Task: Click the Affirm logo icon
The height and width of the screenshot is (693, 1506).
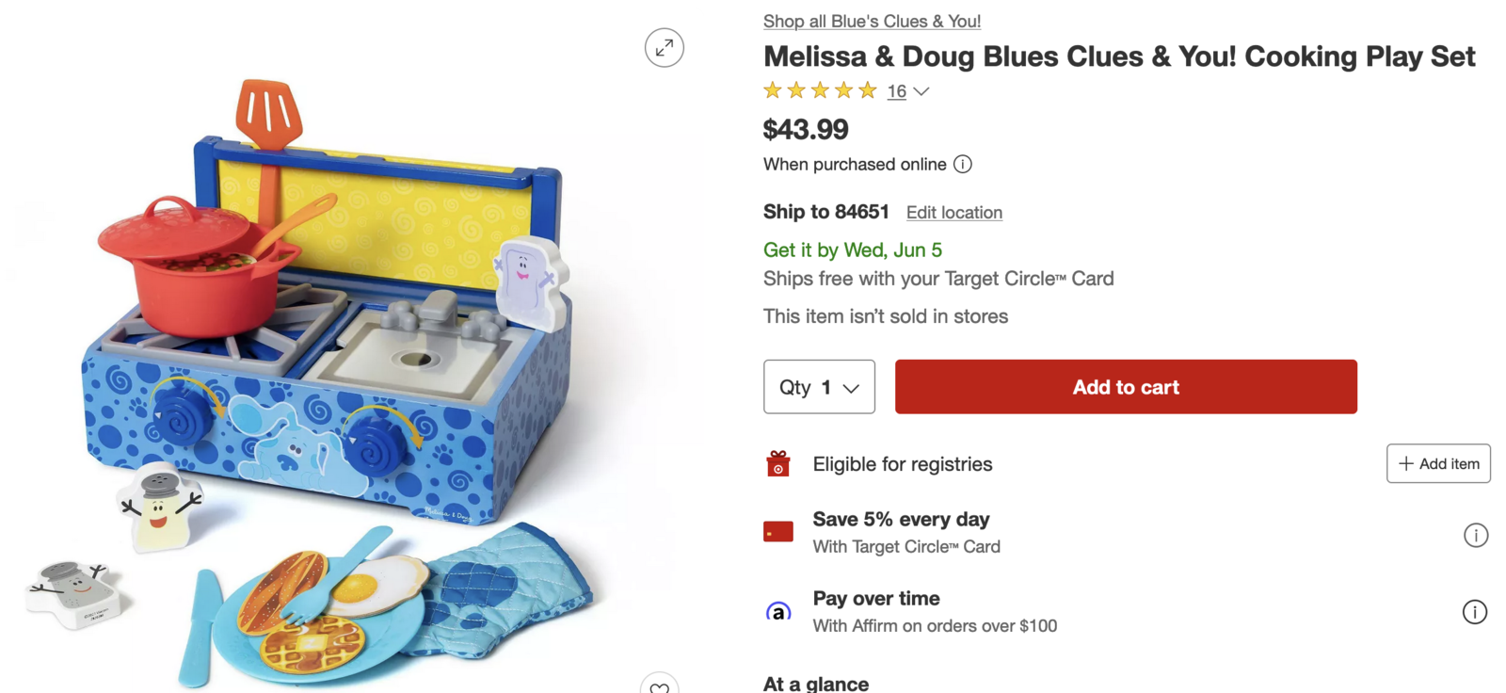Action: (778, 612)
